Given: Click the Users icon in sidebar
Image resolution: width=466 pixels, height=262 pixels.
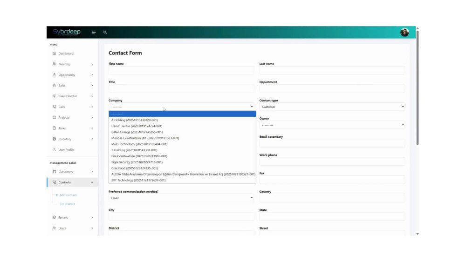Looking at the screenshot, I should 54,228.
